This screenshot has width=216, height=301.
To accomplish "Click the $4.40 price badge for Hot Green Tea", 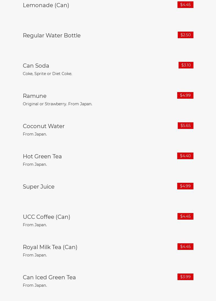I will pos(185,156).
